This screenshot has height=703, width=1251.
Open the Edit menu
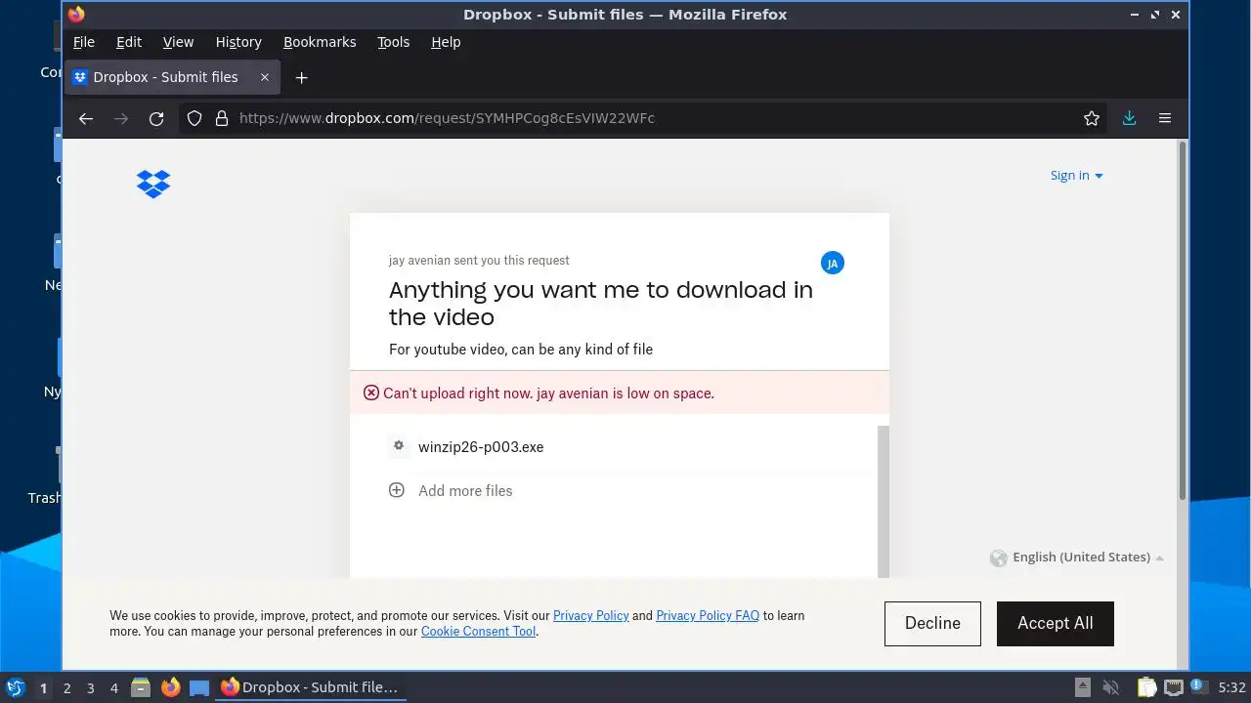[x=129, y=42]
